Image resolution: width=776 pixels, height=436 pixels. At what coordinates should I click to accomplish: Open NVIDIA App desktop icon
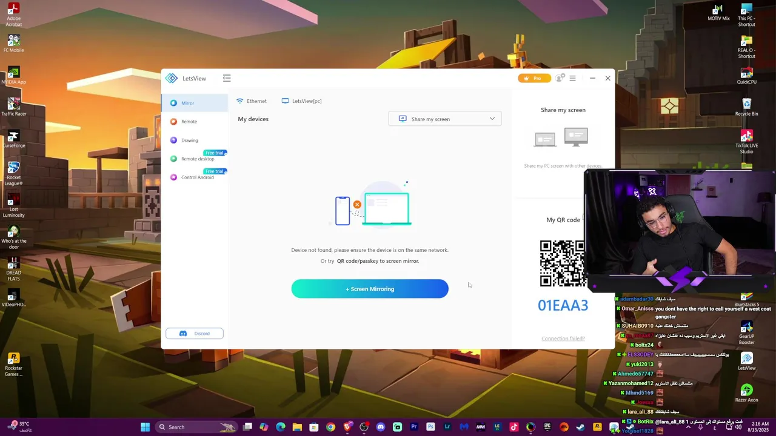(13, 76)
